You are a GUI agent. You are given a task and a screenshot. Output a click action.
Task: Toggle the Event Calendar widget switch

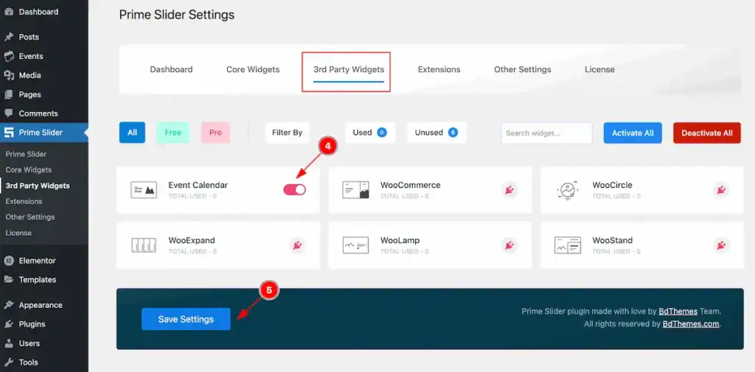(x=295, y=189)
